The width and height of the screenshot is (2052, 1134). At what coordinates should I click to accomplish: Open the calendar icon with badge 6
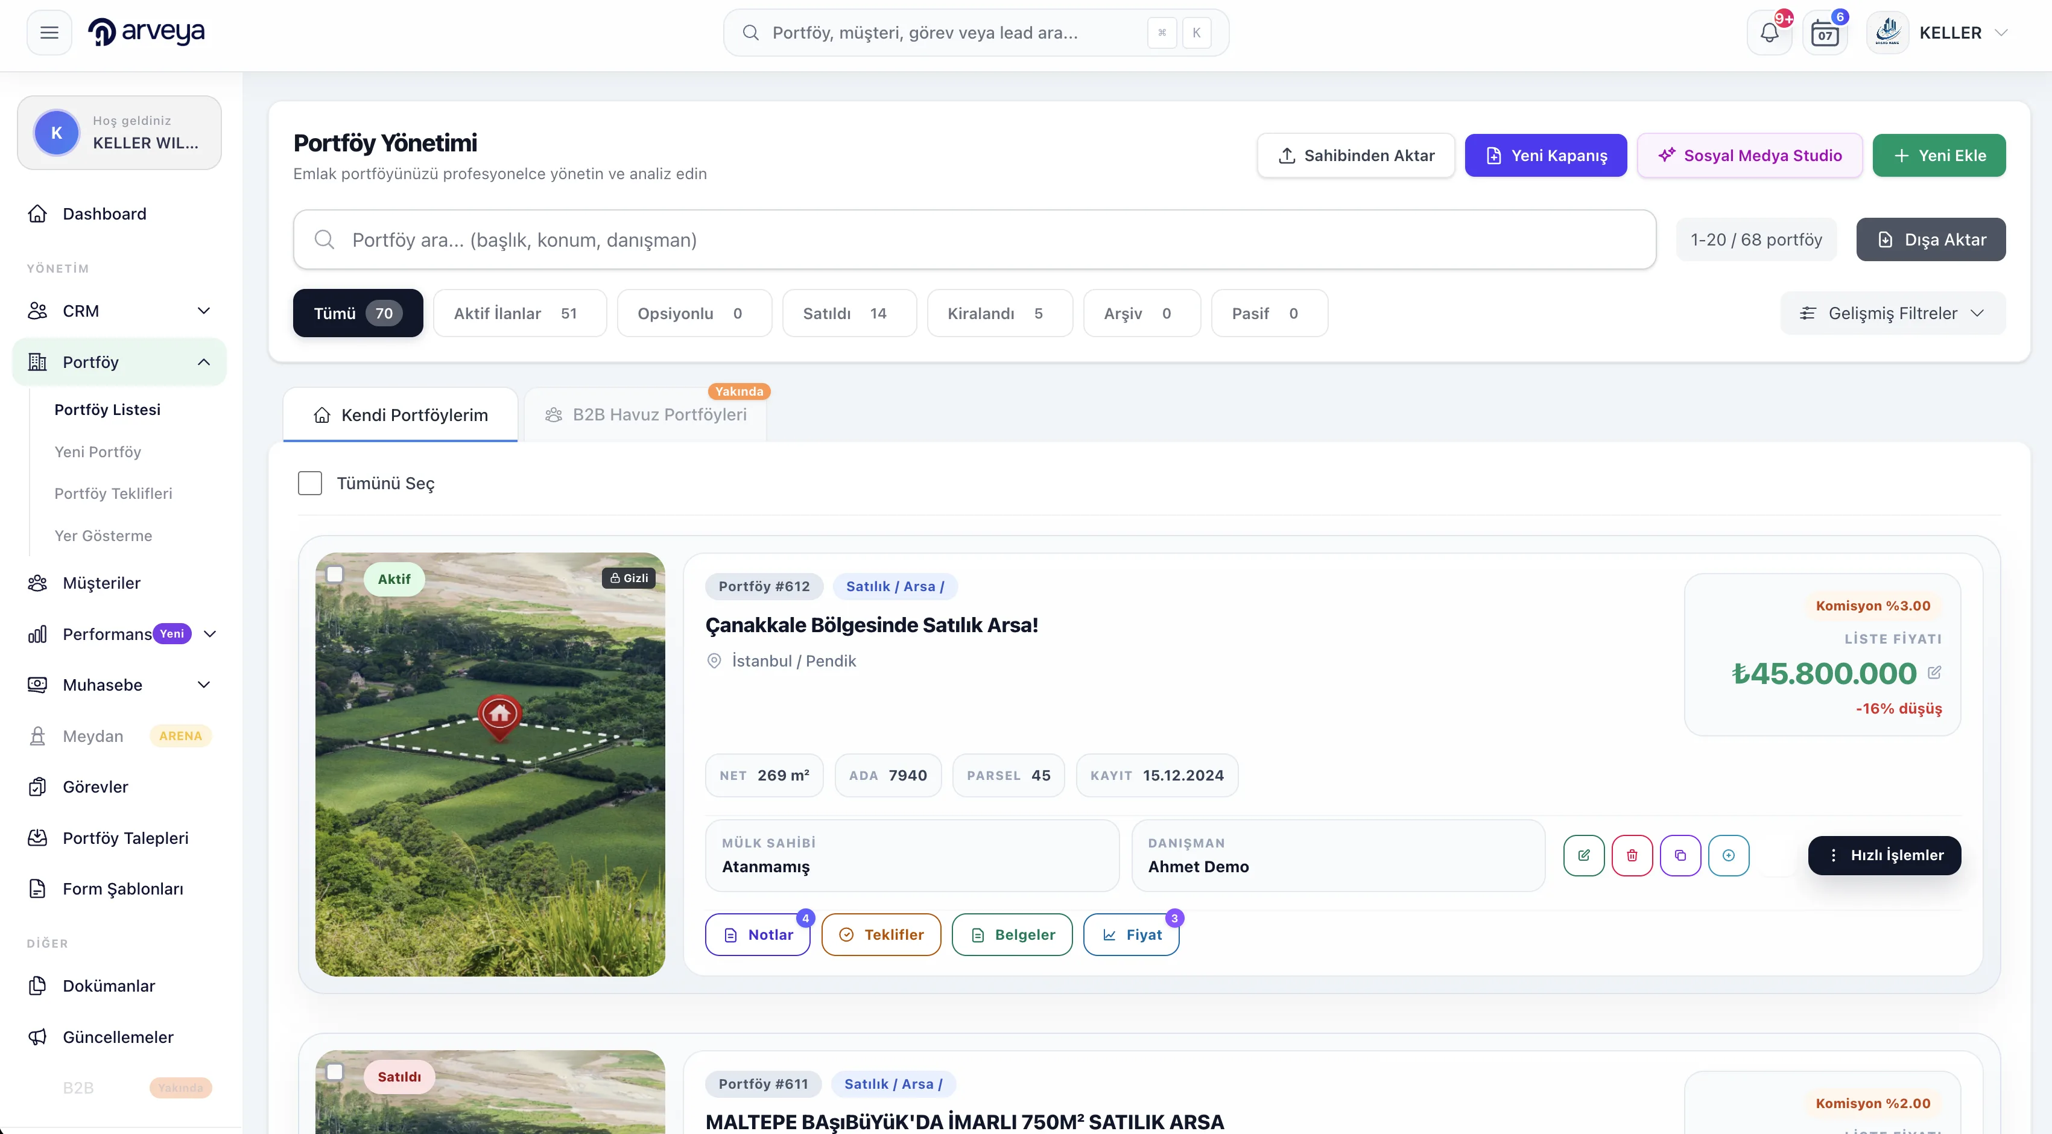pos(1825,33)
